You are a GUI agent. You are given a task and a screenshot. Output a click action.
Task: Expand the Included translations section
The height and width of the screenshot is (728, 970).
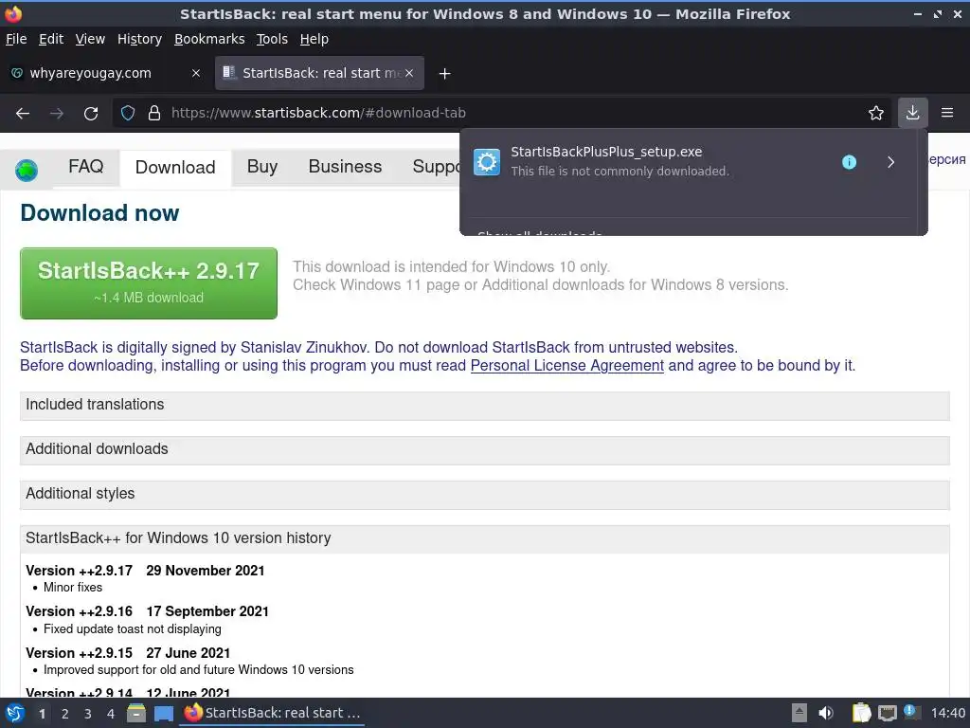484,405
